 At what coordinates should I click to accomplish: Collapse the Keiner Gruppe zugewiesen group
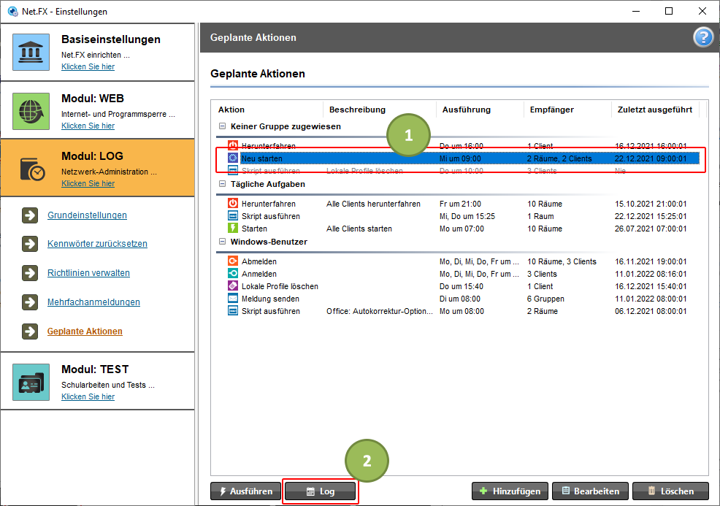(222, 126)
